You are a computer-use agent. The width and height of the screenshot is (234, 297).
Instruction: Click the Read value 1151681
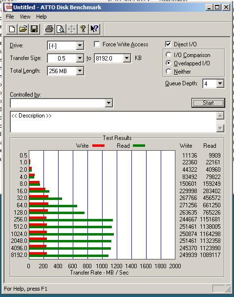[x=210, y=219]
